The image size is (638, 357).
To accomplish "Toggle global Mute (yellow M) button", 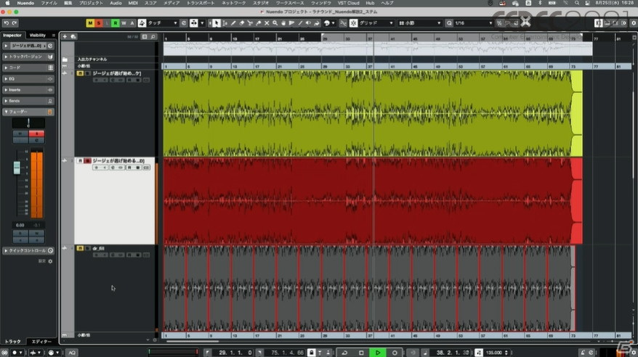I will pyautogui.click(x=90, y=23).
